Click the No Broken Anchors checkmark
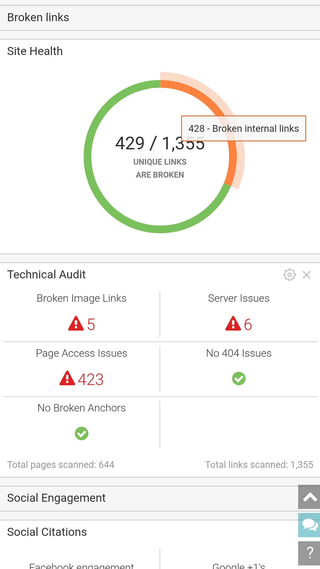The height and width of the screenshot is (569, 320). pyautogui.click(x=81, y=433)
